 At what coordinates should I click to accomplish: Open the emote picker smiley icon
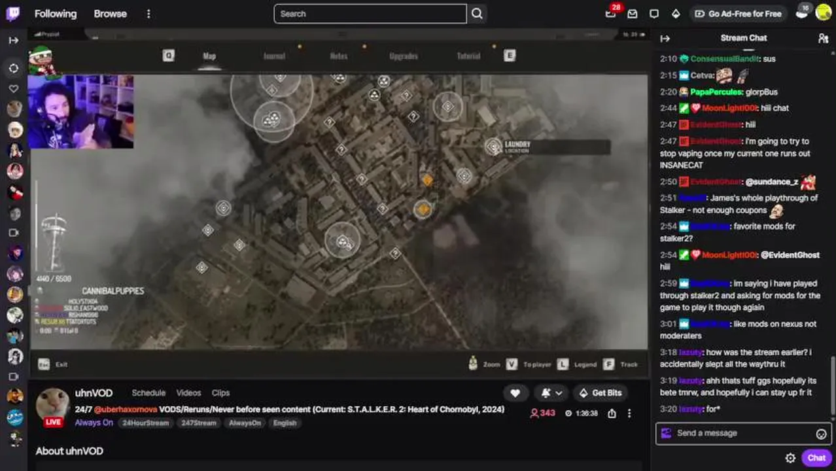[x=822, y=434]
